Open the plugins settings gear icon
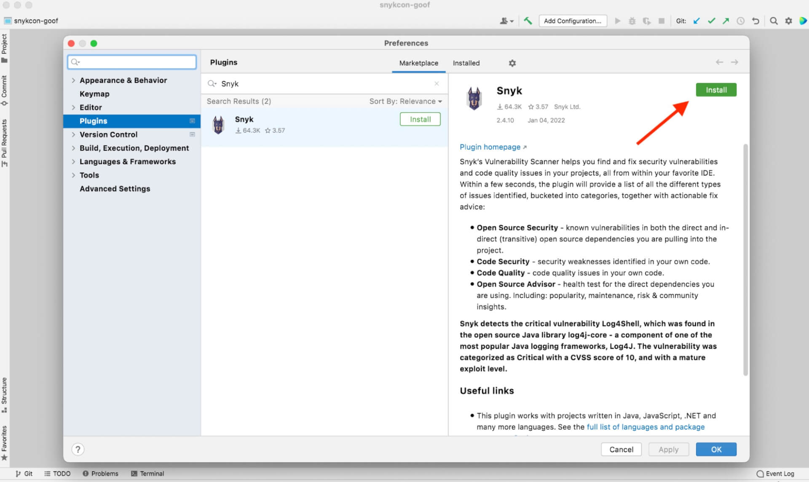 512,63
